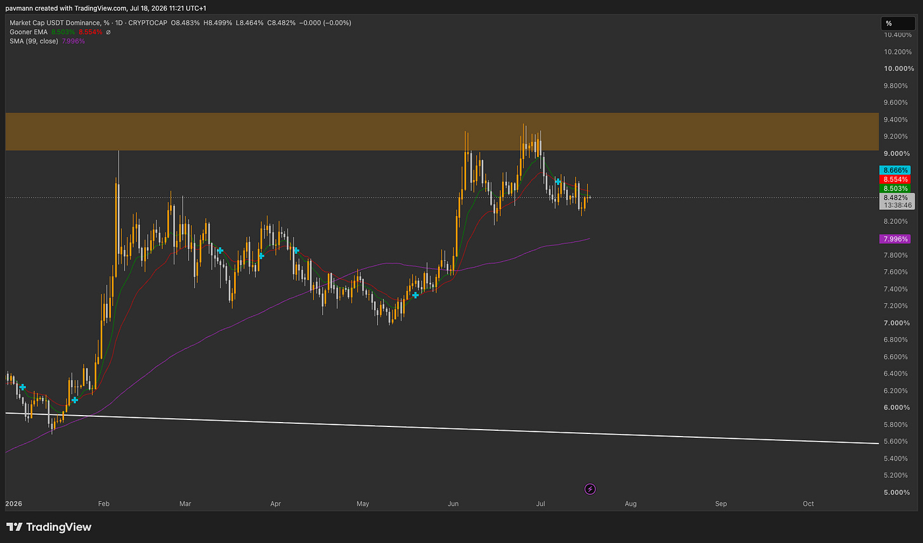
Task: Click the 10.000% price axis label
Action: (899, 68)
